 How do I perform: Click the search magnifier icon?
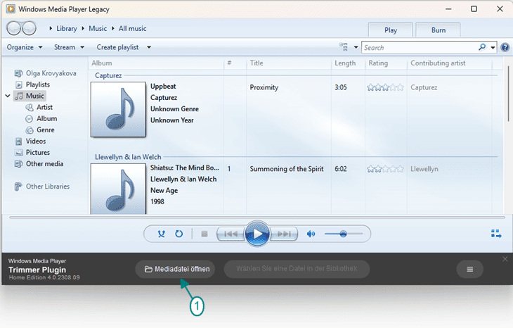[482, 47]
